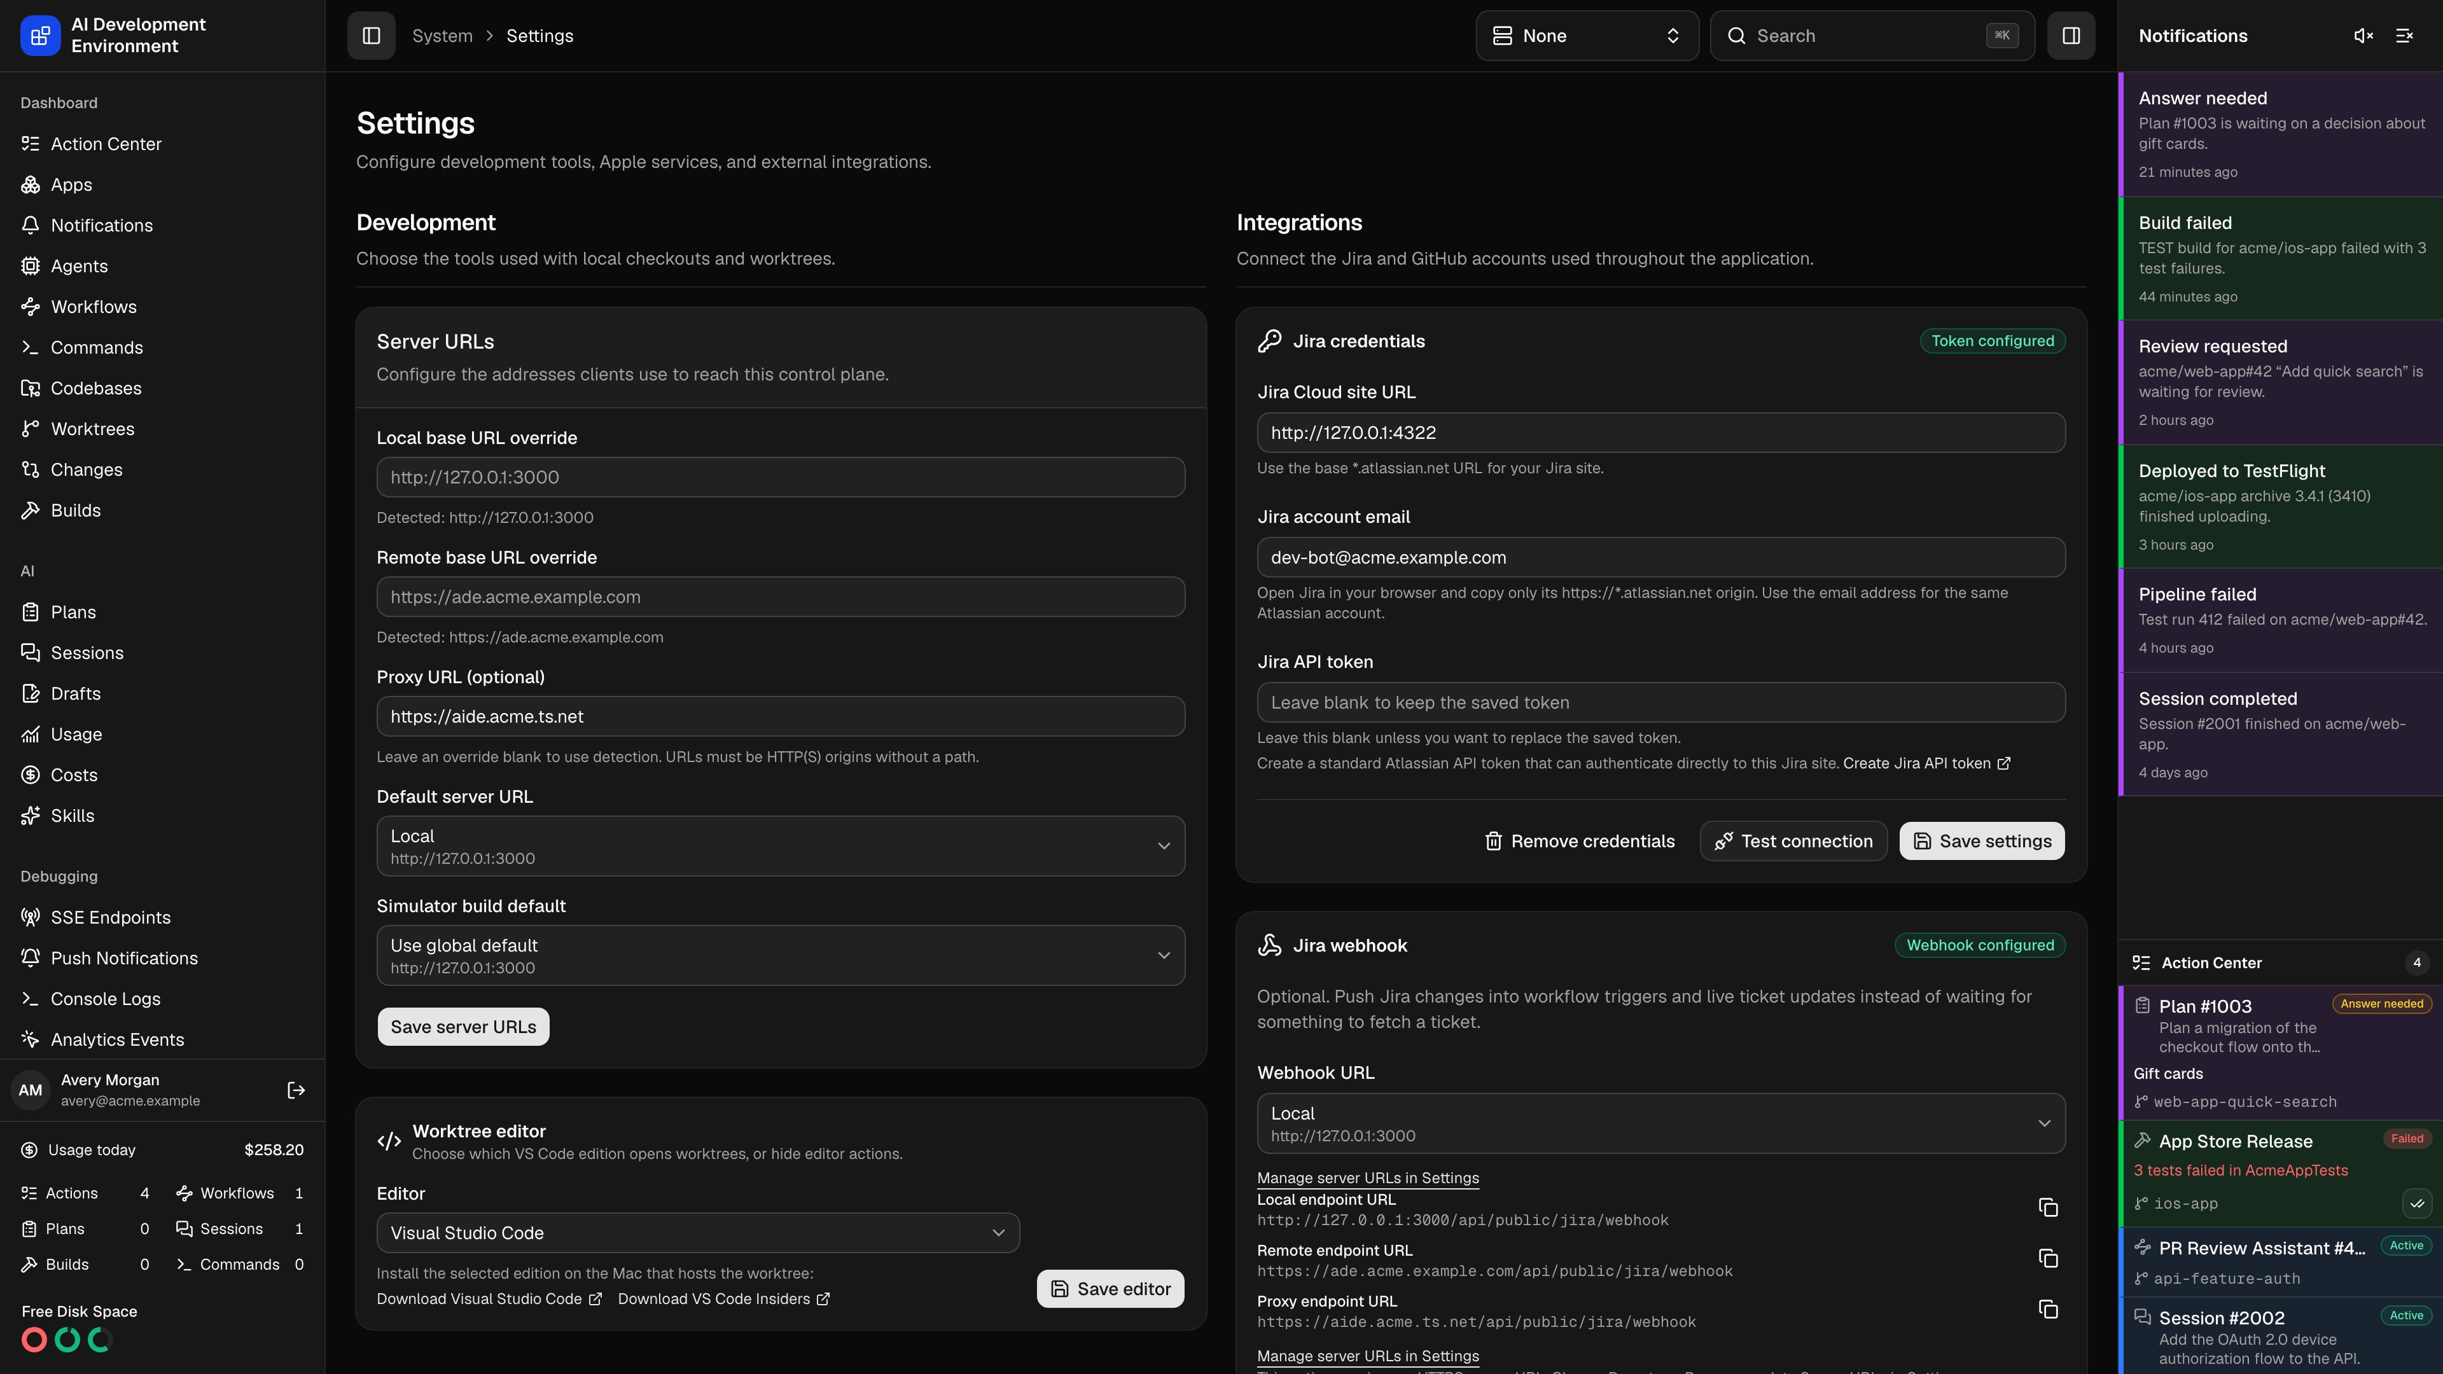The height and width of the screenshot is (1374, 2443).
Task: Click the Jira credentials key icon
Action: [x=1269, y=342]
